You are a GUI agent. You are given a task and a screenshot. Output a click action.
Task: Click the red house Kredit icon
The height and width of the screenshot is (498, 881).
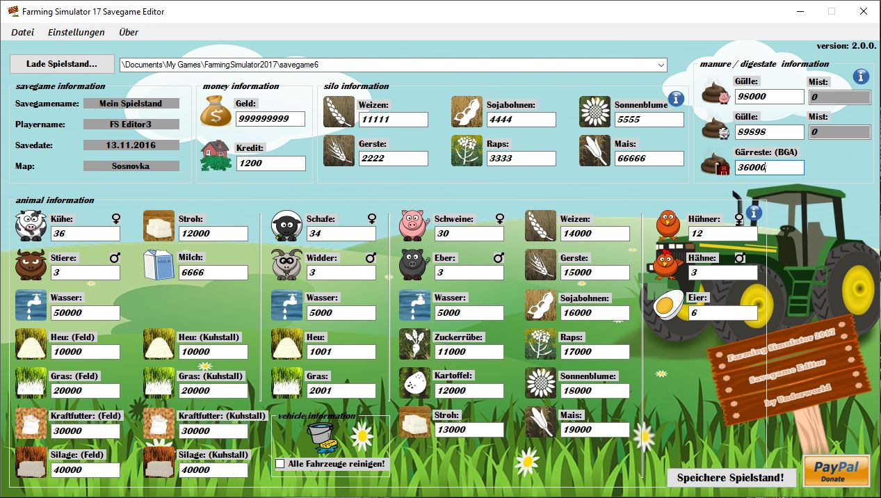click(216, 156)
